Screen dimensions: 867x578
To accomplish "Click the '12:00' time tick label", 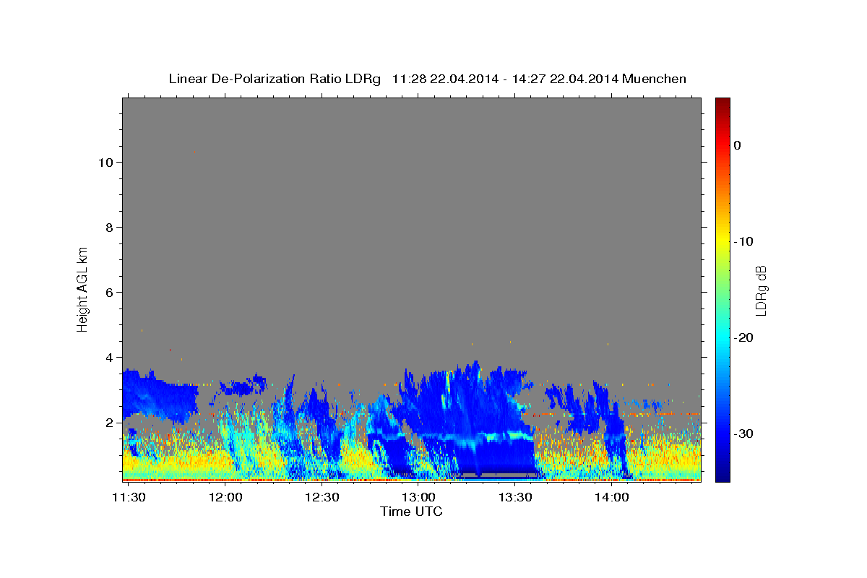I will click(x=225, y=498).
